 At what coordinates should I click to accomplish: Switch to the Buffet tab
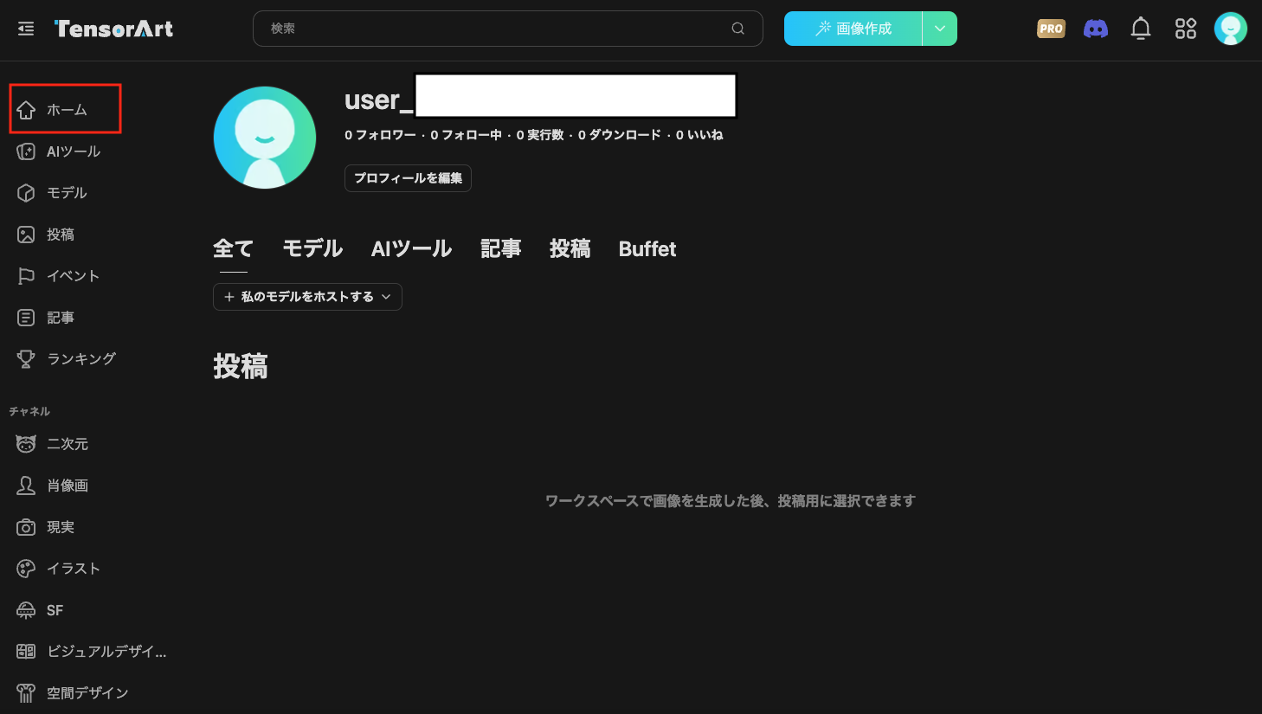pyautogui.click(x=647, y=249)
